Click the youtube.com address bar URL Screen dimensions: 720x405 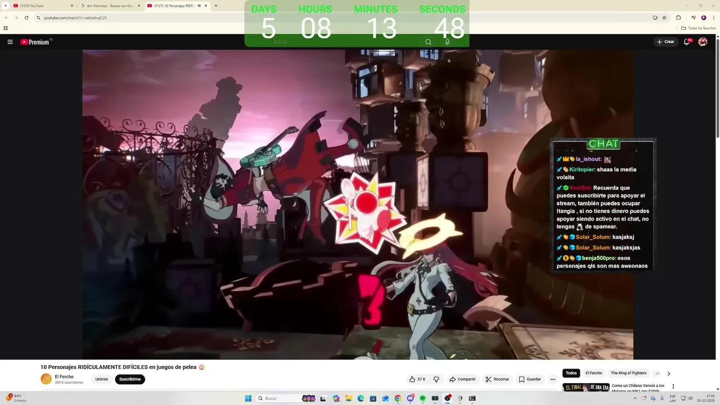click(x=75, y=17)
